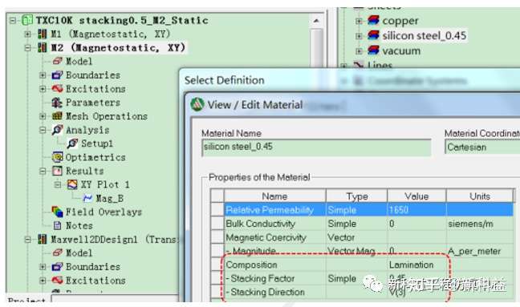Click the TXC10K project icon
520x307 pixels.
[x=27, y=20]
